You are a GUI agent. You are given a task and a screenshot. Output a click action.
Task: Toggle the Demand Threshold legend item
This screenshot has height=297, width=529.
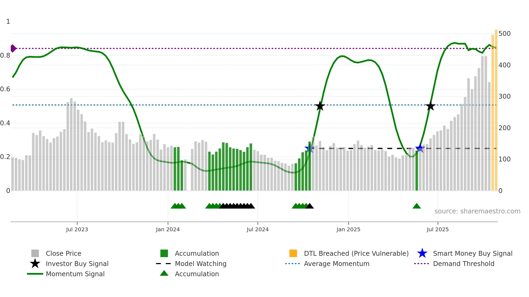pos(463,264)
